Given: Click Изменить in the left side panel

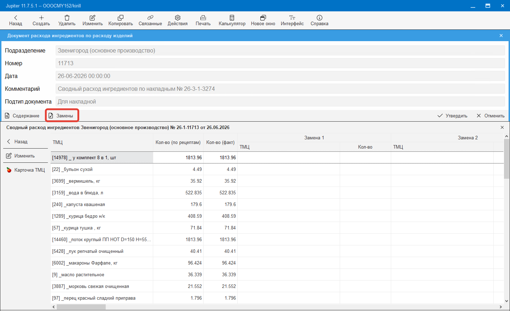Looking at the screenshot, I should click(x=21, y=156).
